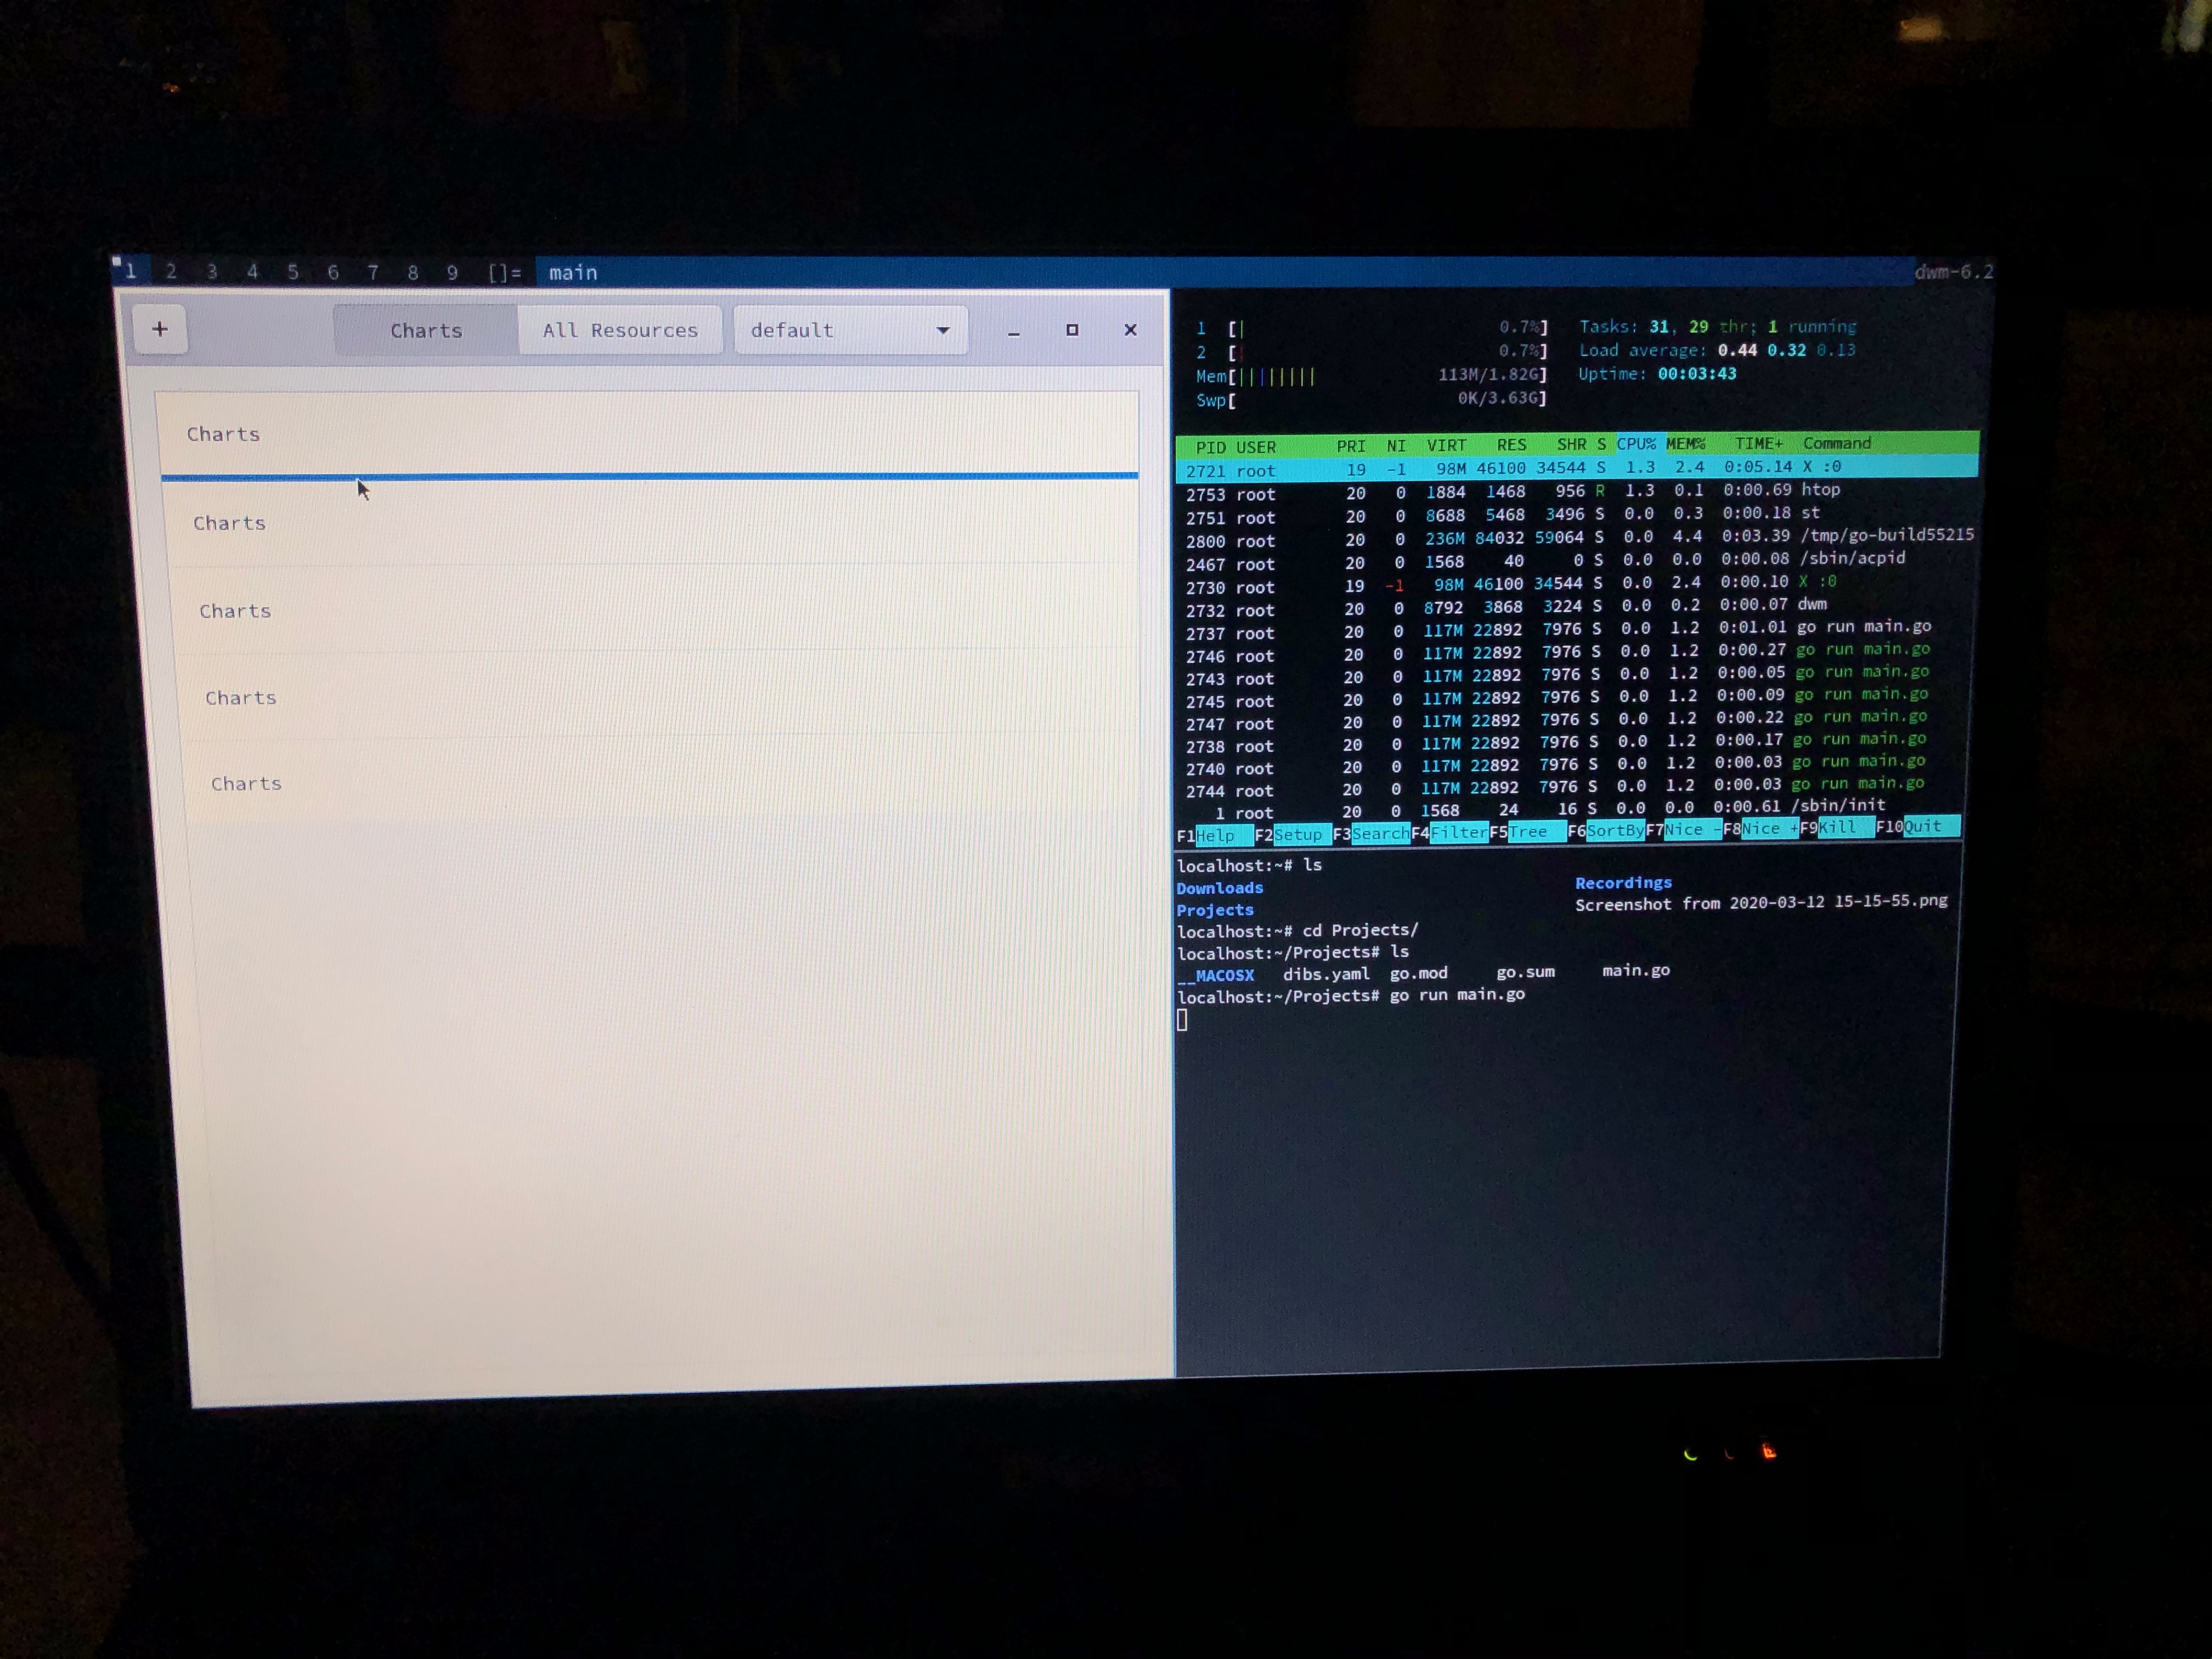2212x1659 pixels.
Task: Click the []= layout symbol in dwm bar
Action: coord(505,273)
